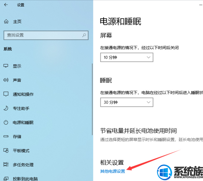Open the 10 分钟 screen timeout dropdown
Screen dimensions: 203x181
(127, 57)
